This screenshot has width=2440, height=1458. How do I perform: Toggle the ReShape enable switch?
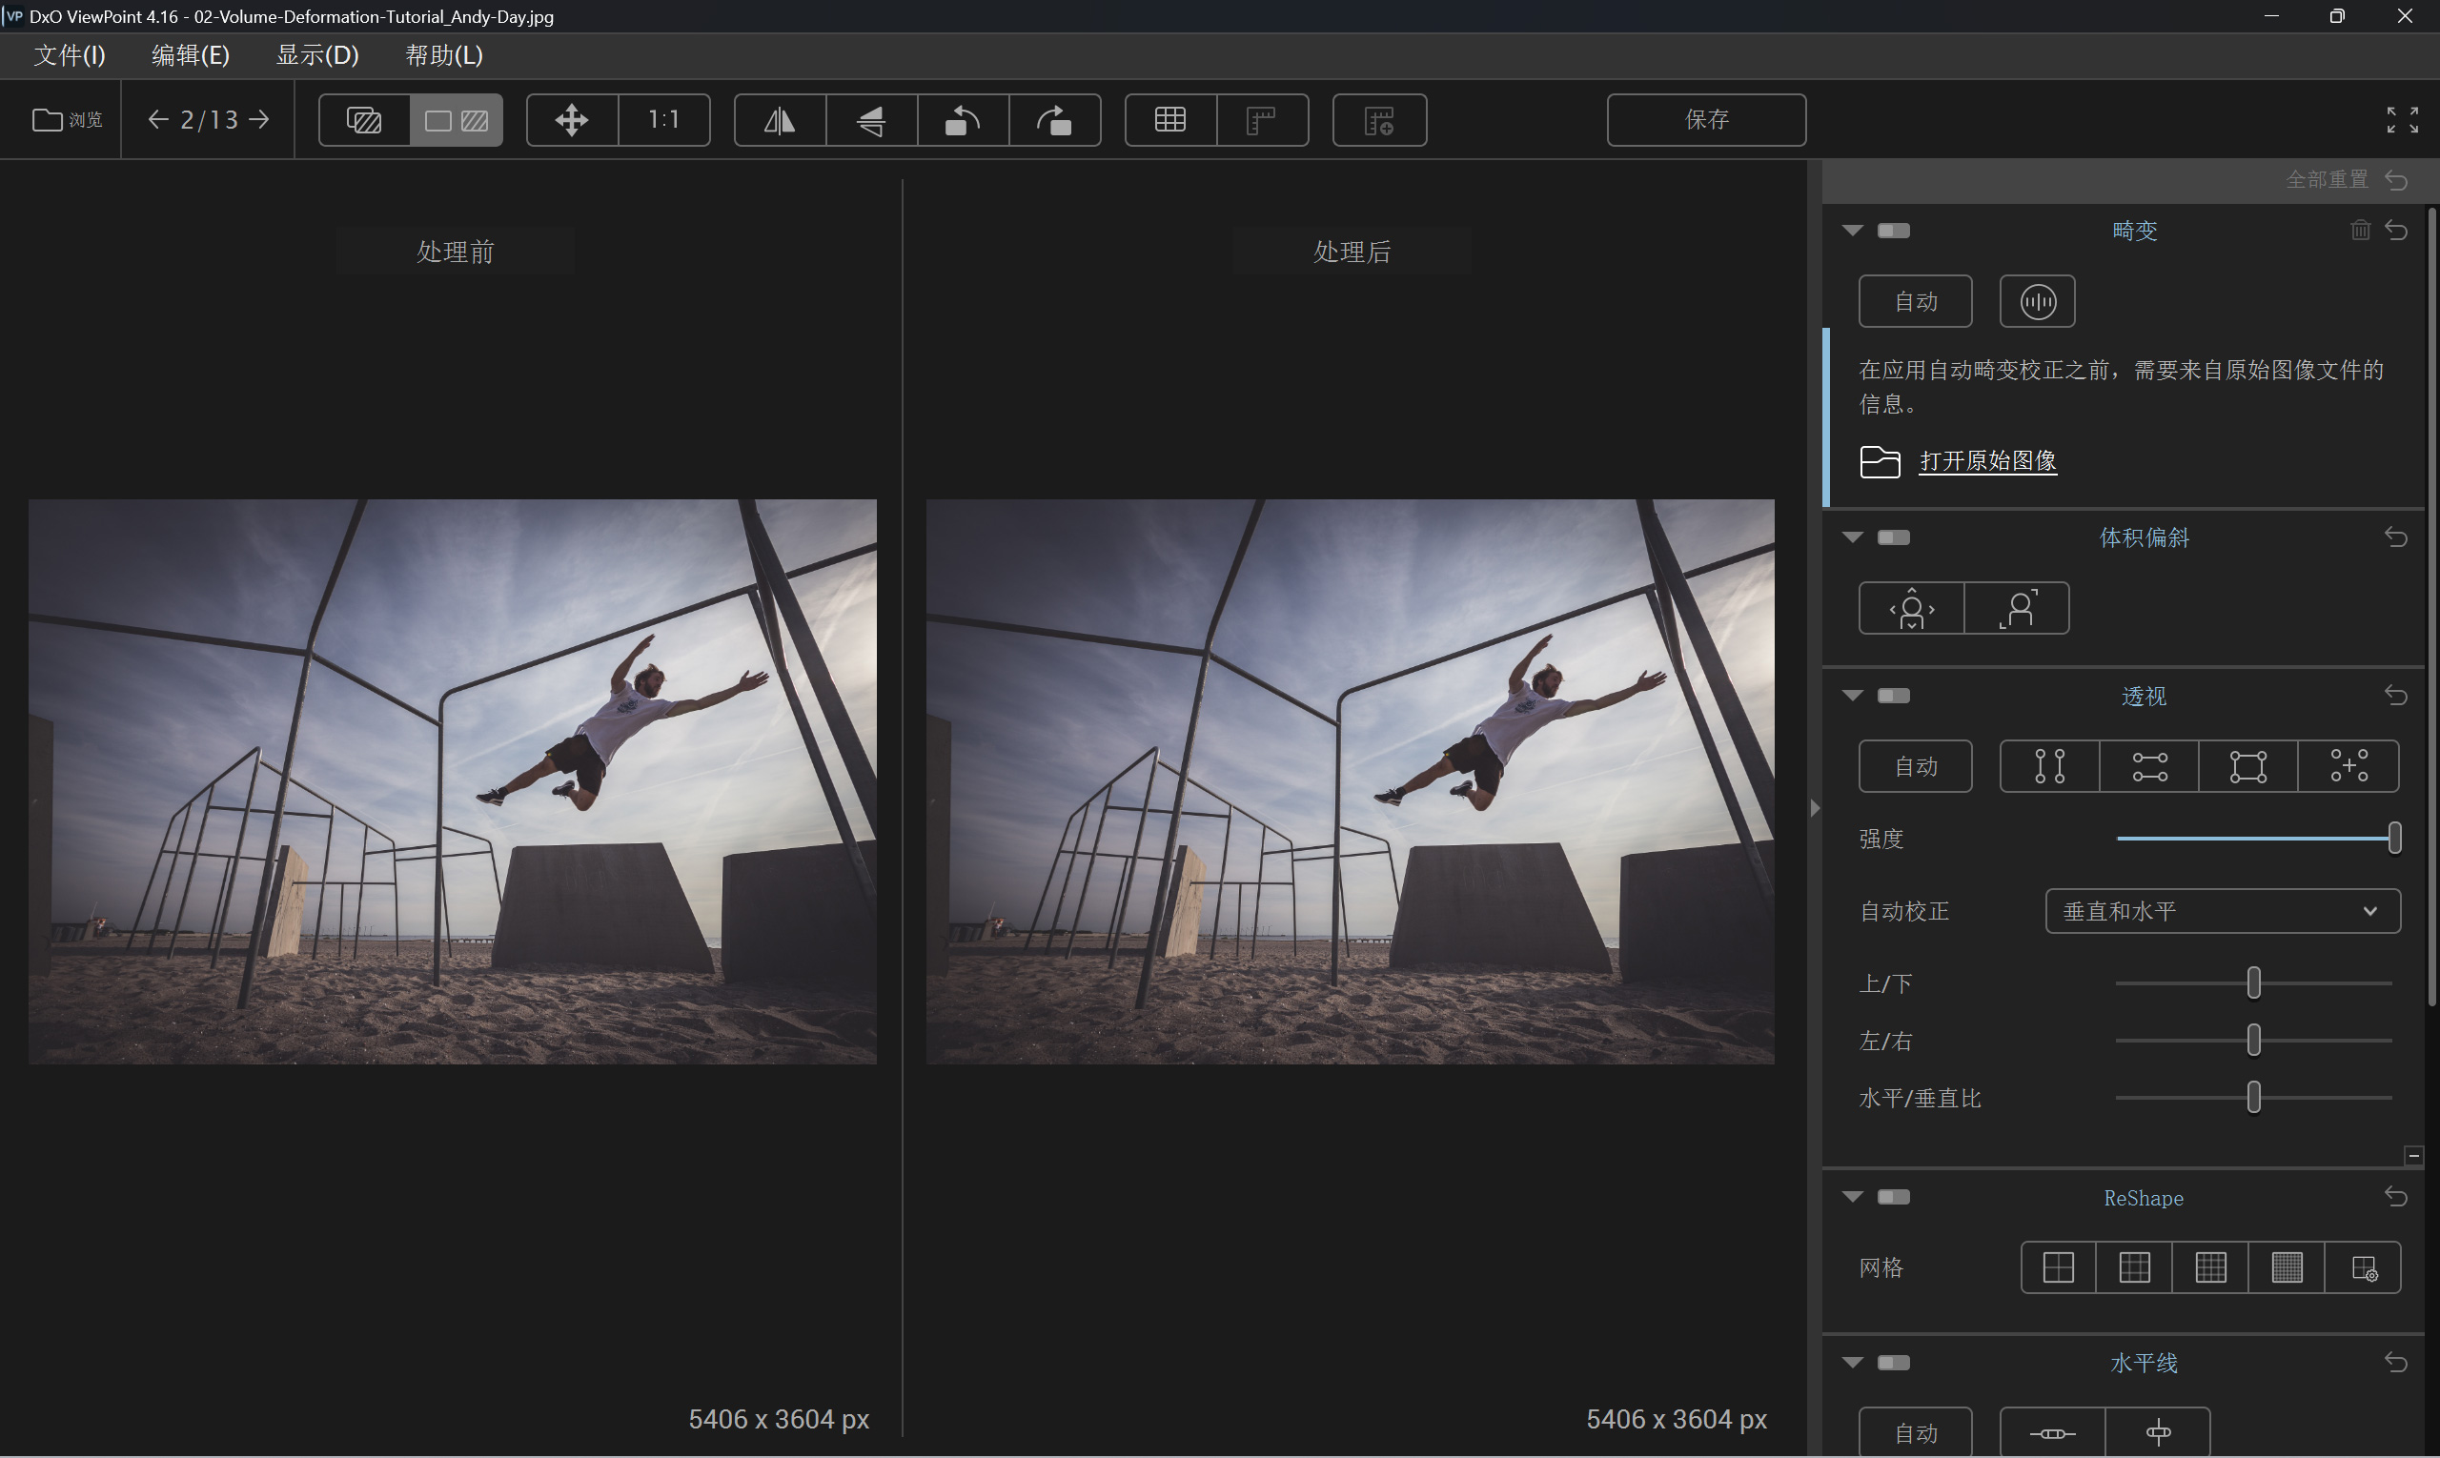(x=1894, y=1197)
